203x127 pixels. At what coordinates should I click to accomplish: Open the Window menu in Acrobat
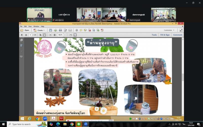point(36,26)
